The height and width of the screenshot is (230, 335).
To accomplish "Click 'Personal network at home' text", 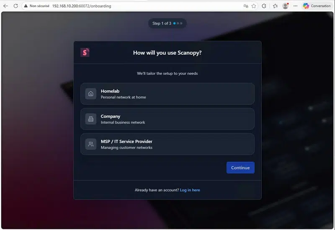I will (123, 97).
